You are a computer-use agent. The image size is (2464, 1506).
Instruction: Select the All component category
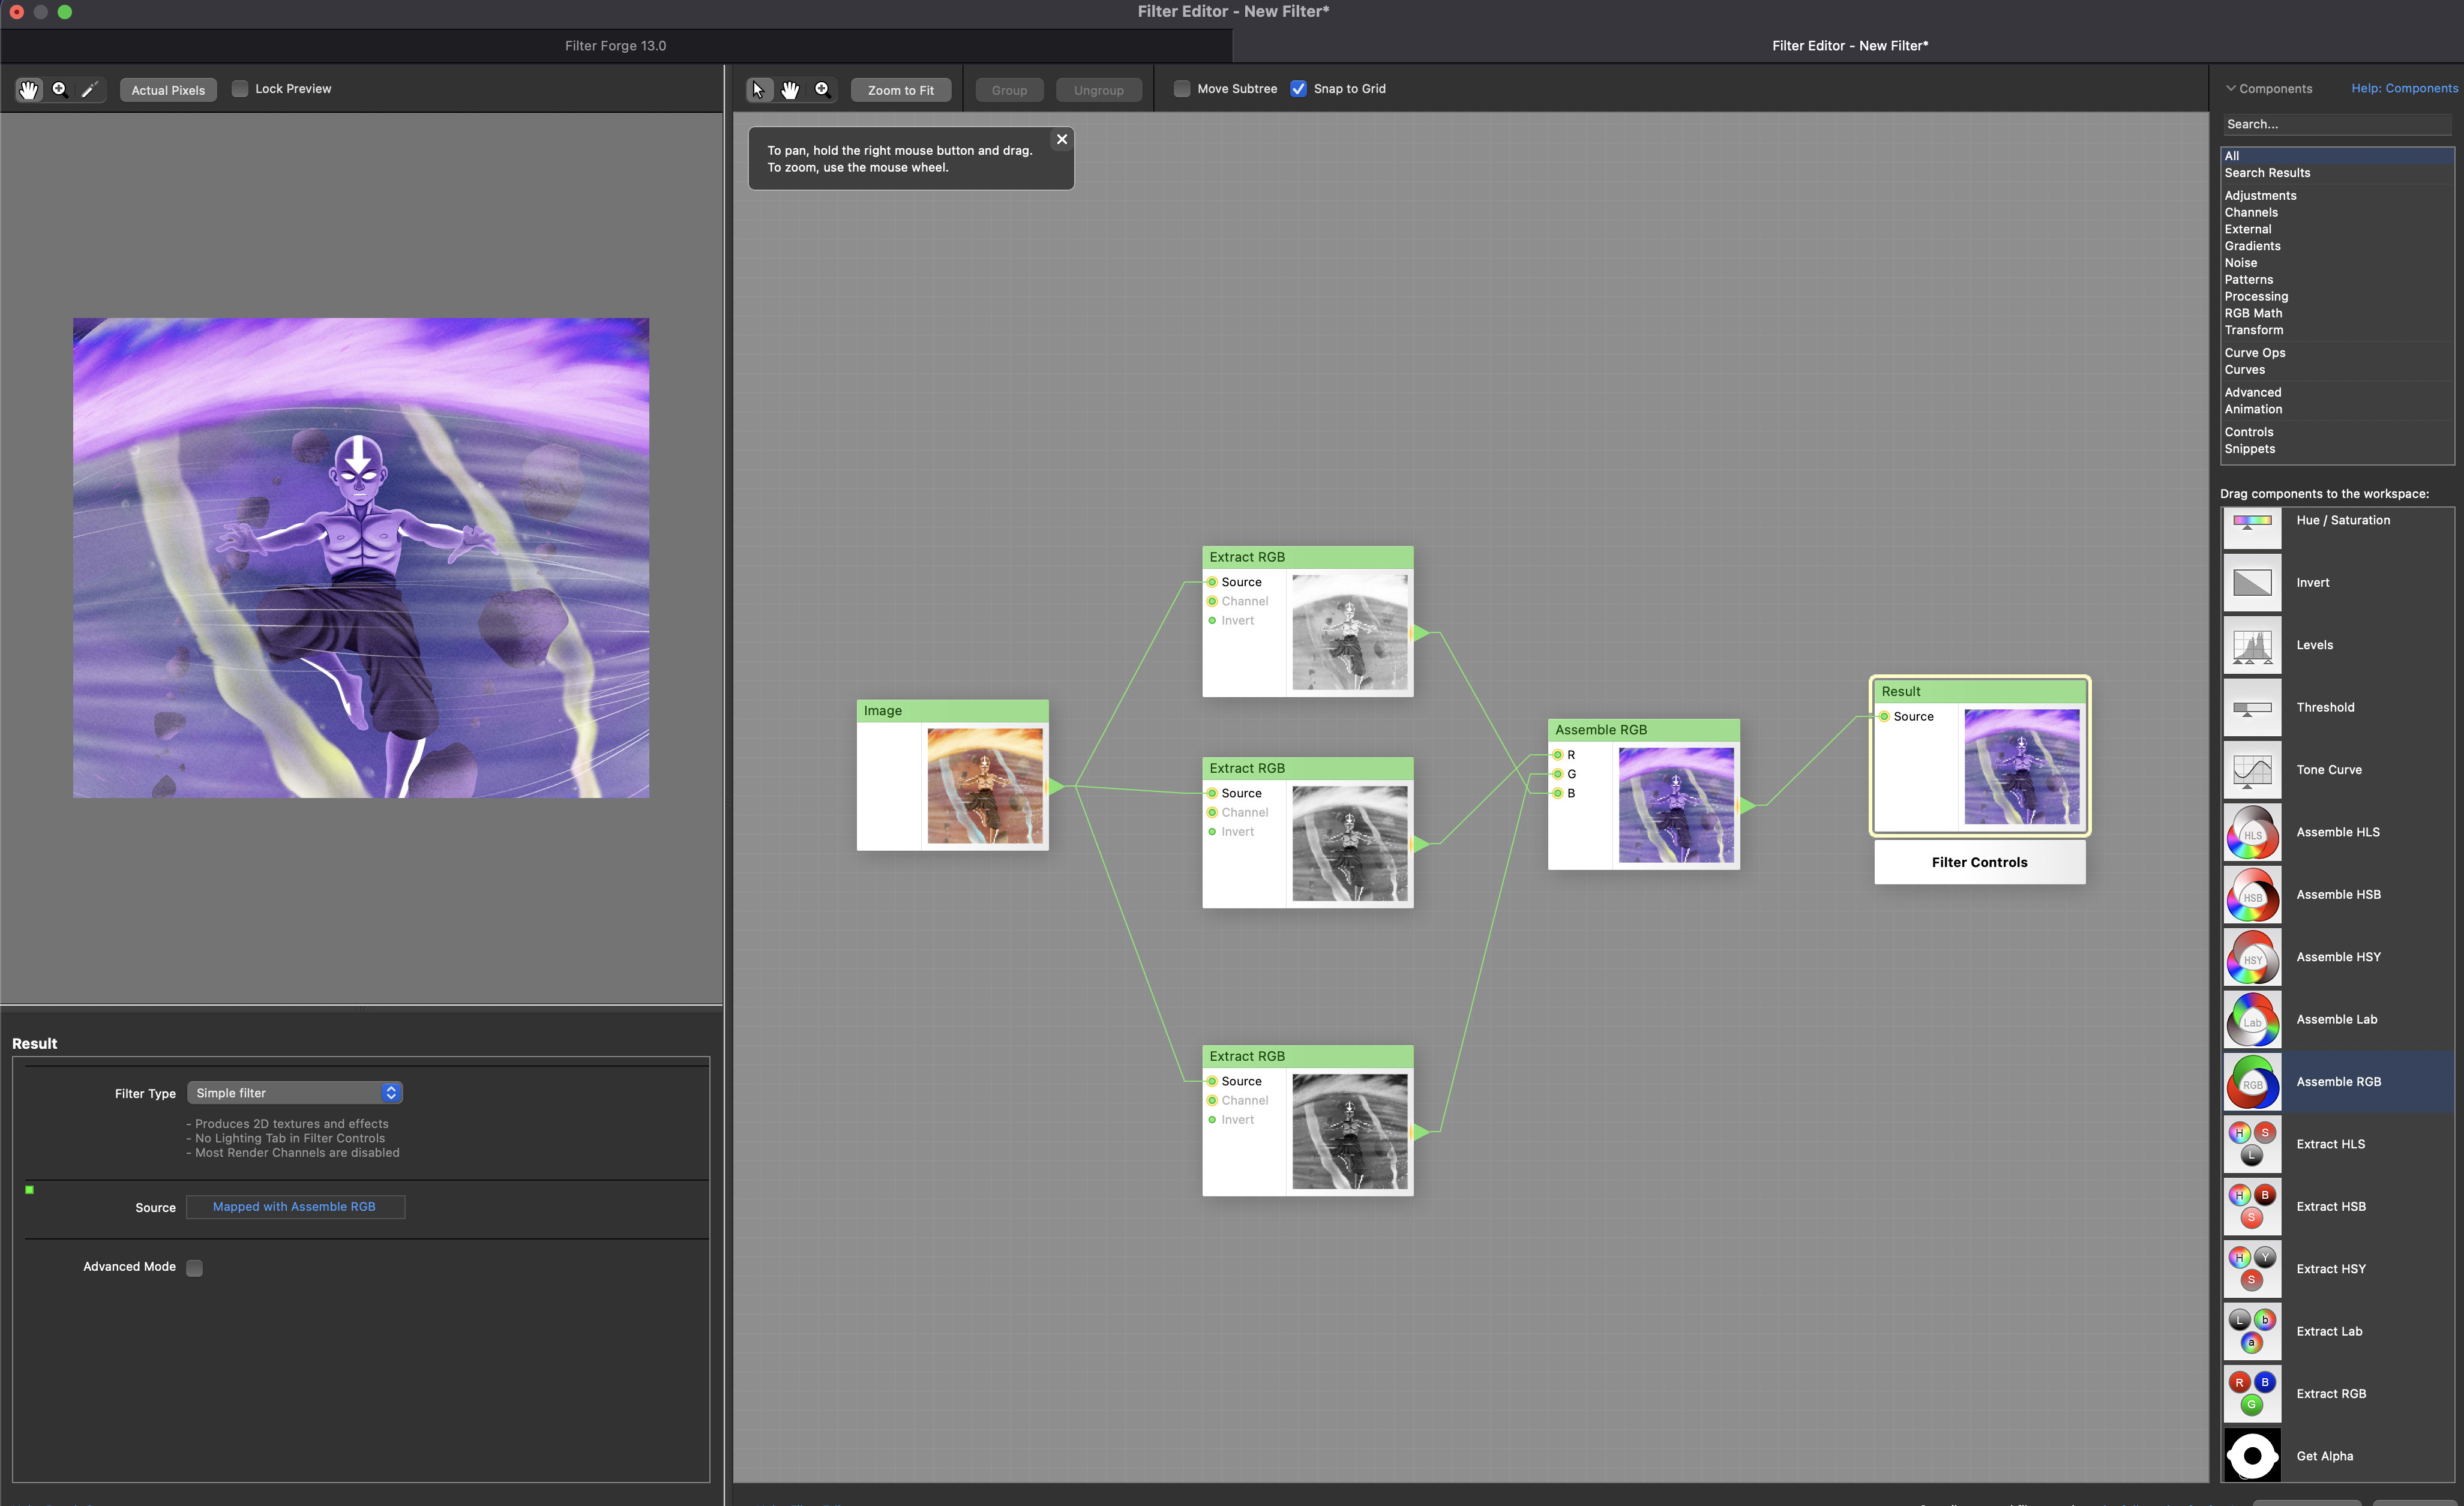[2337, 156]
